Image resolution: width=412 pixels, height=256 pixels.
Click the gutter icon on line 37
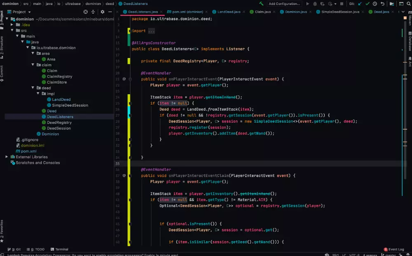(x=124, y=175)
